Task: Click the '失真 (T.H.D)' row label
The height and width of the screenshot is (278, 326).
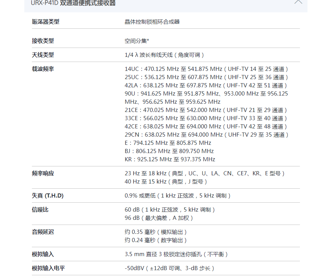Action: pyautogui.click(x=48, y=195)
